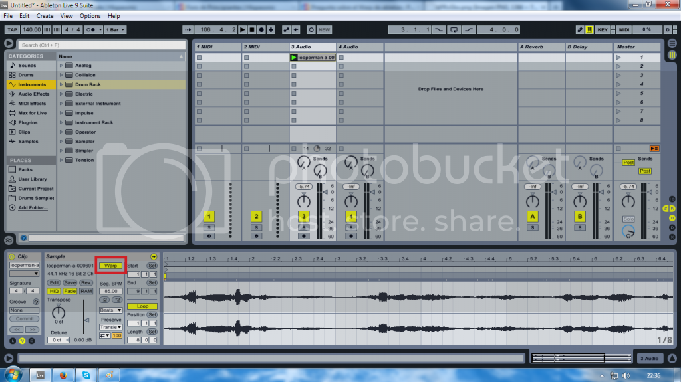Expand the Sampler folder
The height and width of the screenshot is (382, 681).
click(61, 142)
